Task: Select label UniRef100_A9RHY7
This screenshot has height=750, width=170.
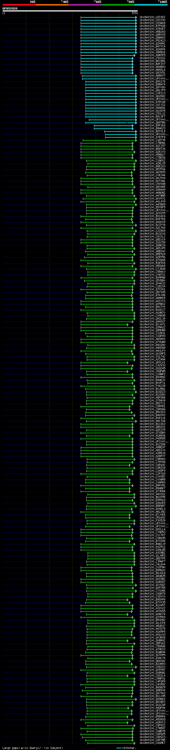Action: point(152,76)
